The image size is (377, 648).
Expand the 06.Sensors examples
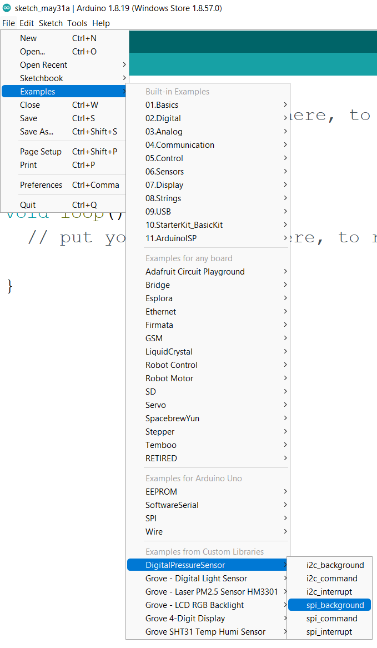pyautogui.click(x=208, y=172)
